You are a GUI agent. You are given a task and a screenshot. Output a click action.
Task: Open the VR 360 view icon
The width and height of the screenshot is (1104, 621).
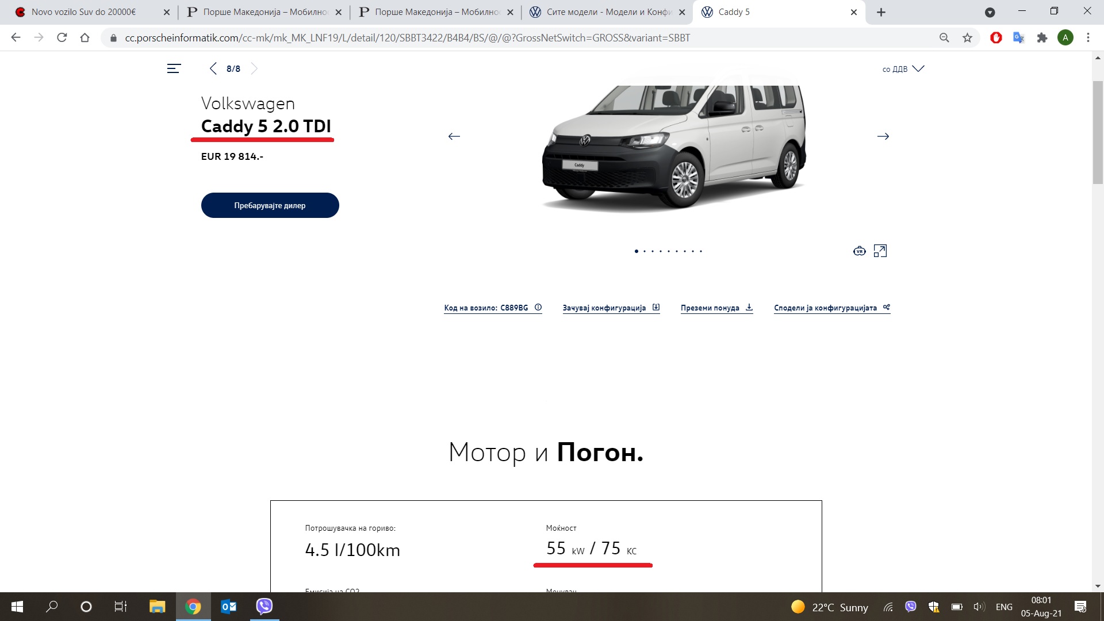point(859,251)
